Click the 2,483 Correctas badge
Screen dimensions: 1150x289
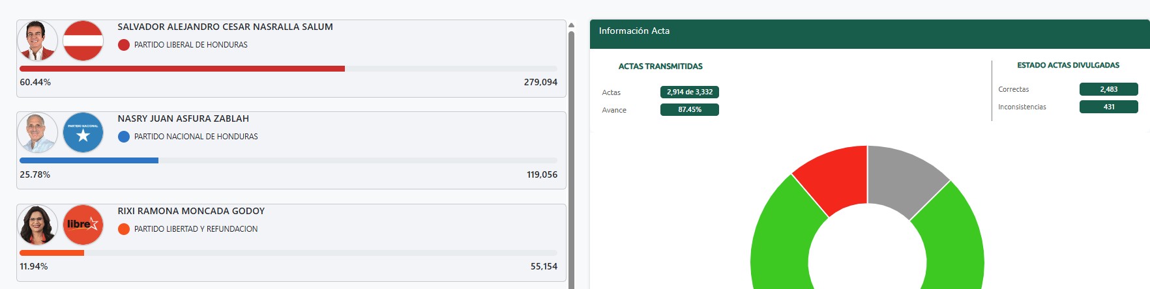click(1108, 89)
